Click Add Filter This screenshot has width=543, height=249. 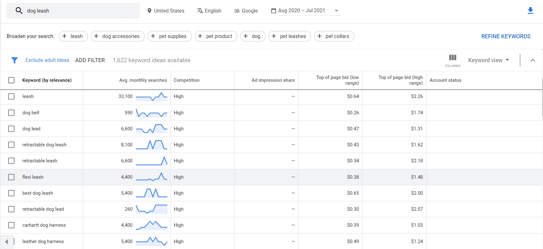click(x=90, y=60)
